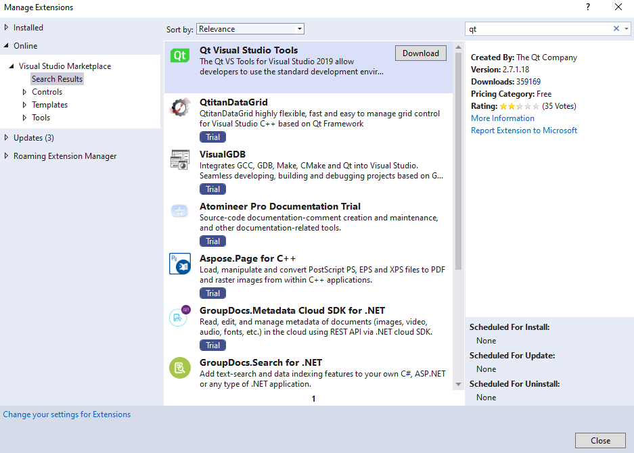
Task: Open Change your settings for Extensions link
Action: [x=67, y=414]
